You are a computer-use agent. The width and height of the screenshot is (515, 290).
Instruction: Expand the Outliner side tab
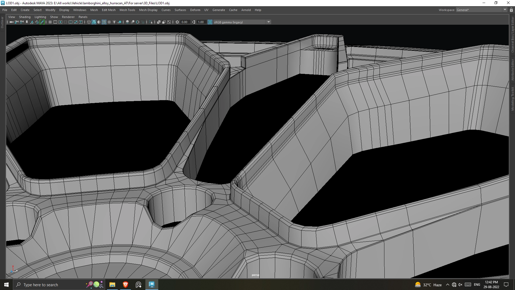point(2,23)
